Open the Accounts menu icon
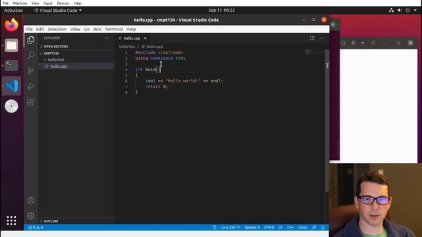Viewport: 422px width, 237px height. (31, 200)
